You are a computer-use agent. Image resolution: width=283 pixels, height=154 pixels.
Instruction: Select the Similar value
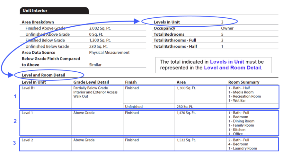pyautogui.click(x=95, y=65)
